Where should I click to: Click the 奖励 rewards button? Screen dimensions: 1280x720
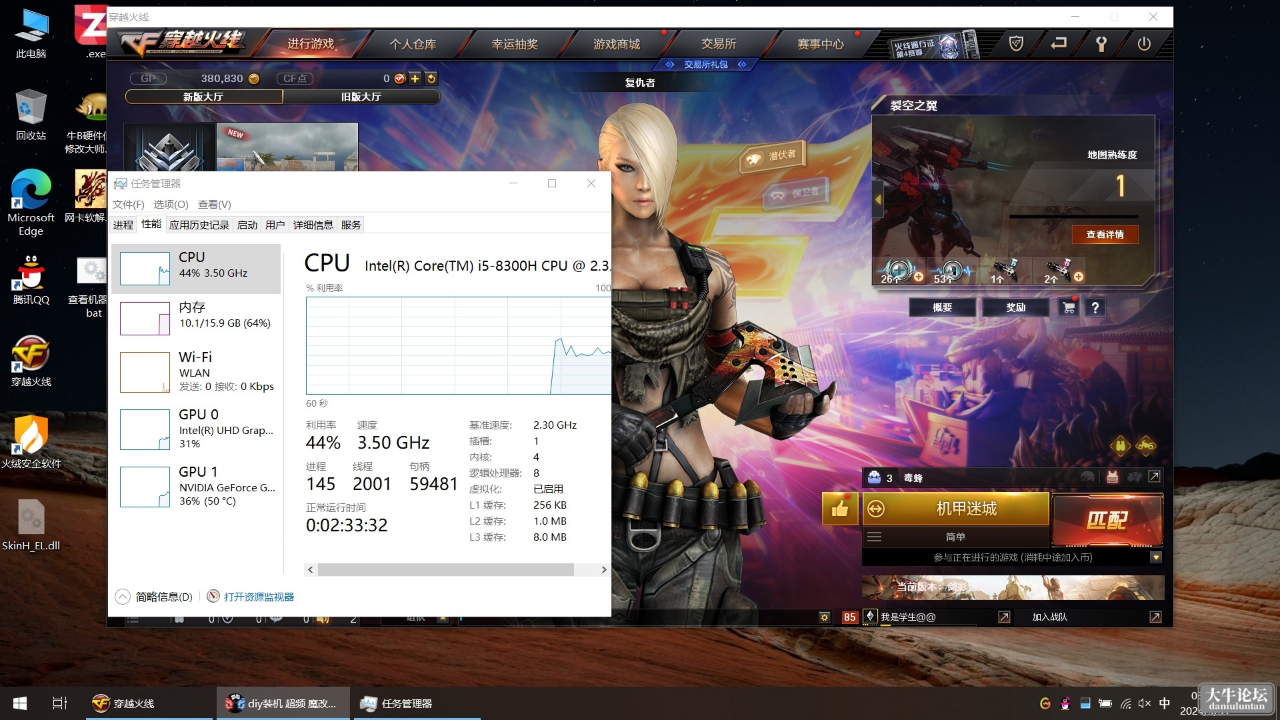tap(1015, 307)
